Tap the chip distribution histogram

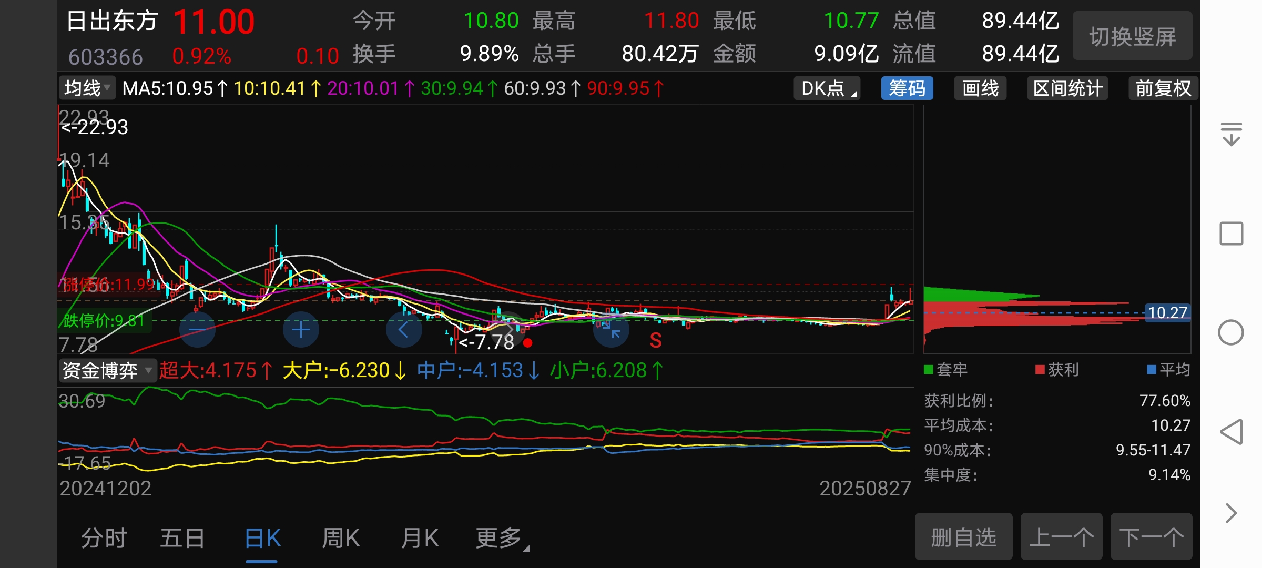tap(1057, 229)
